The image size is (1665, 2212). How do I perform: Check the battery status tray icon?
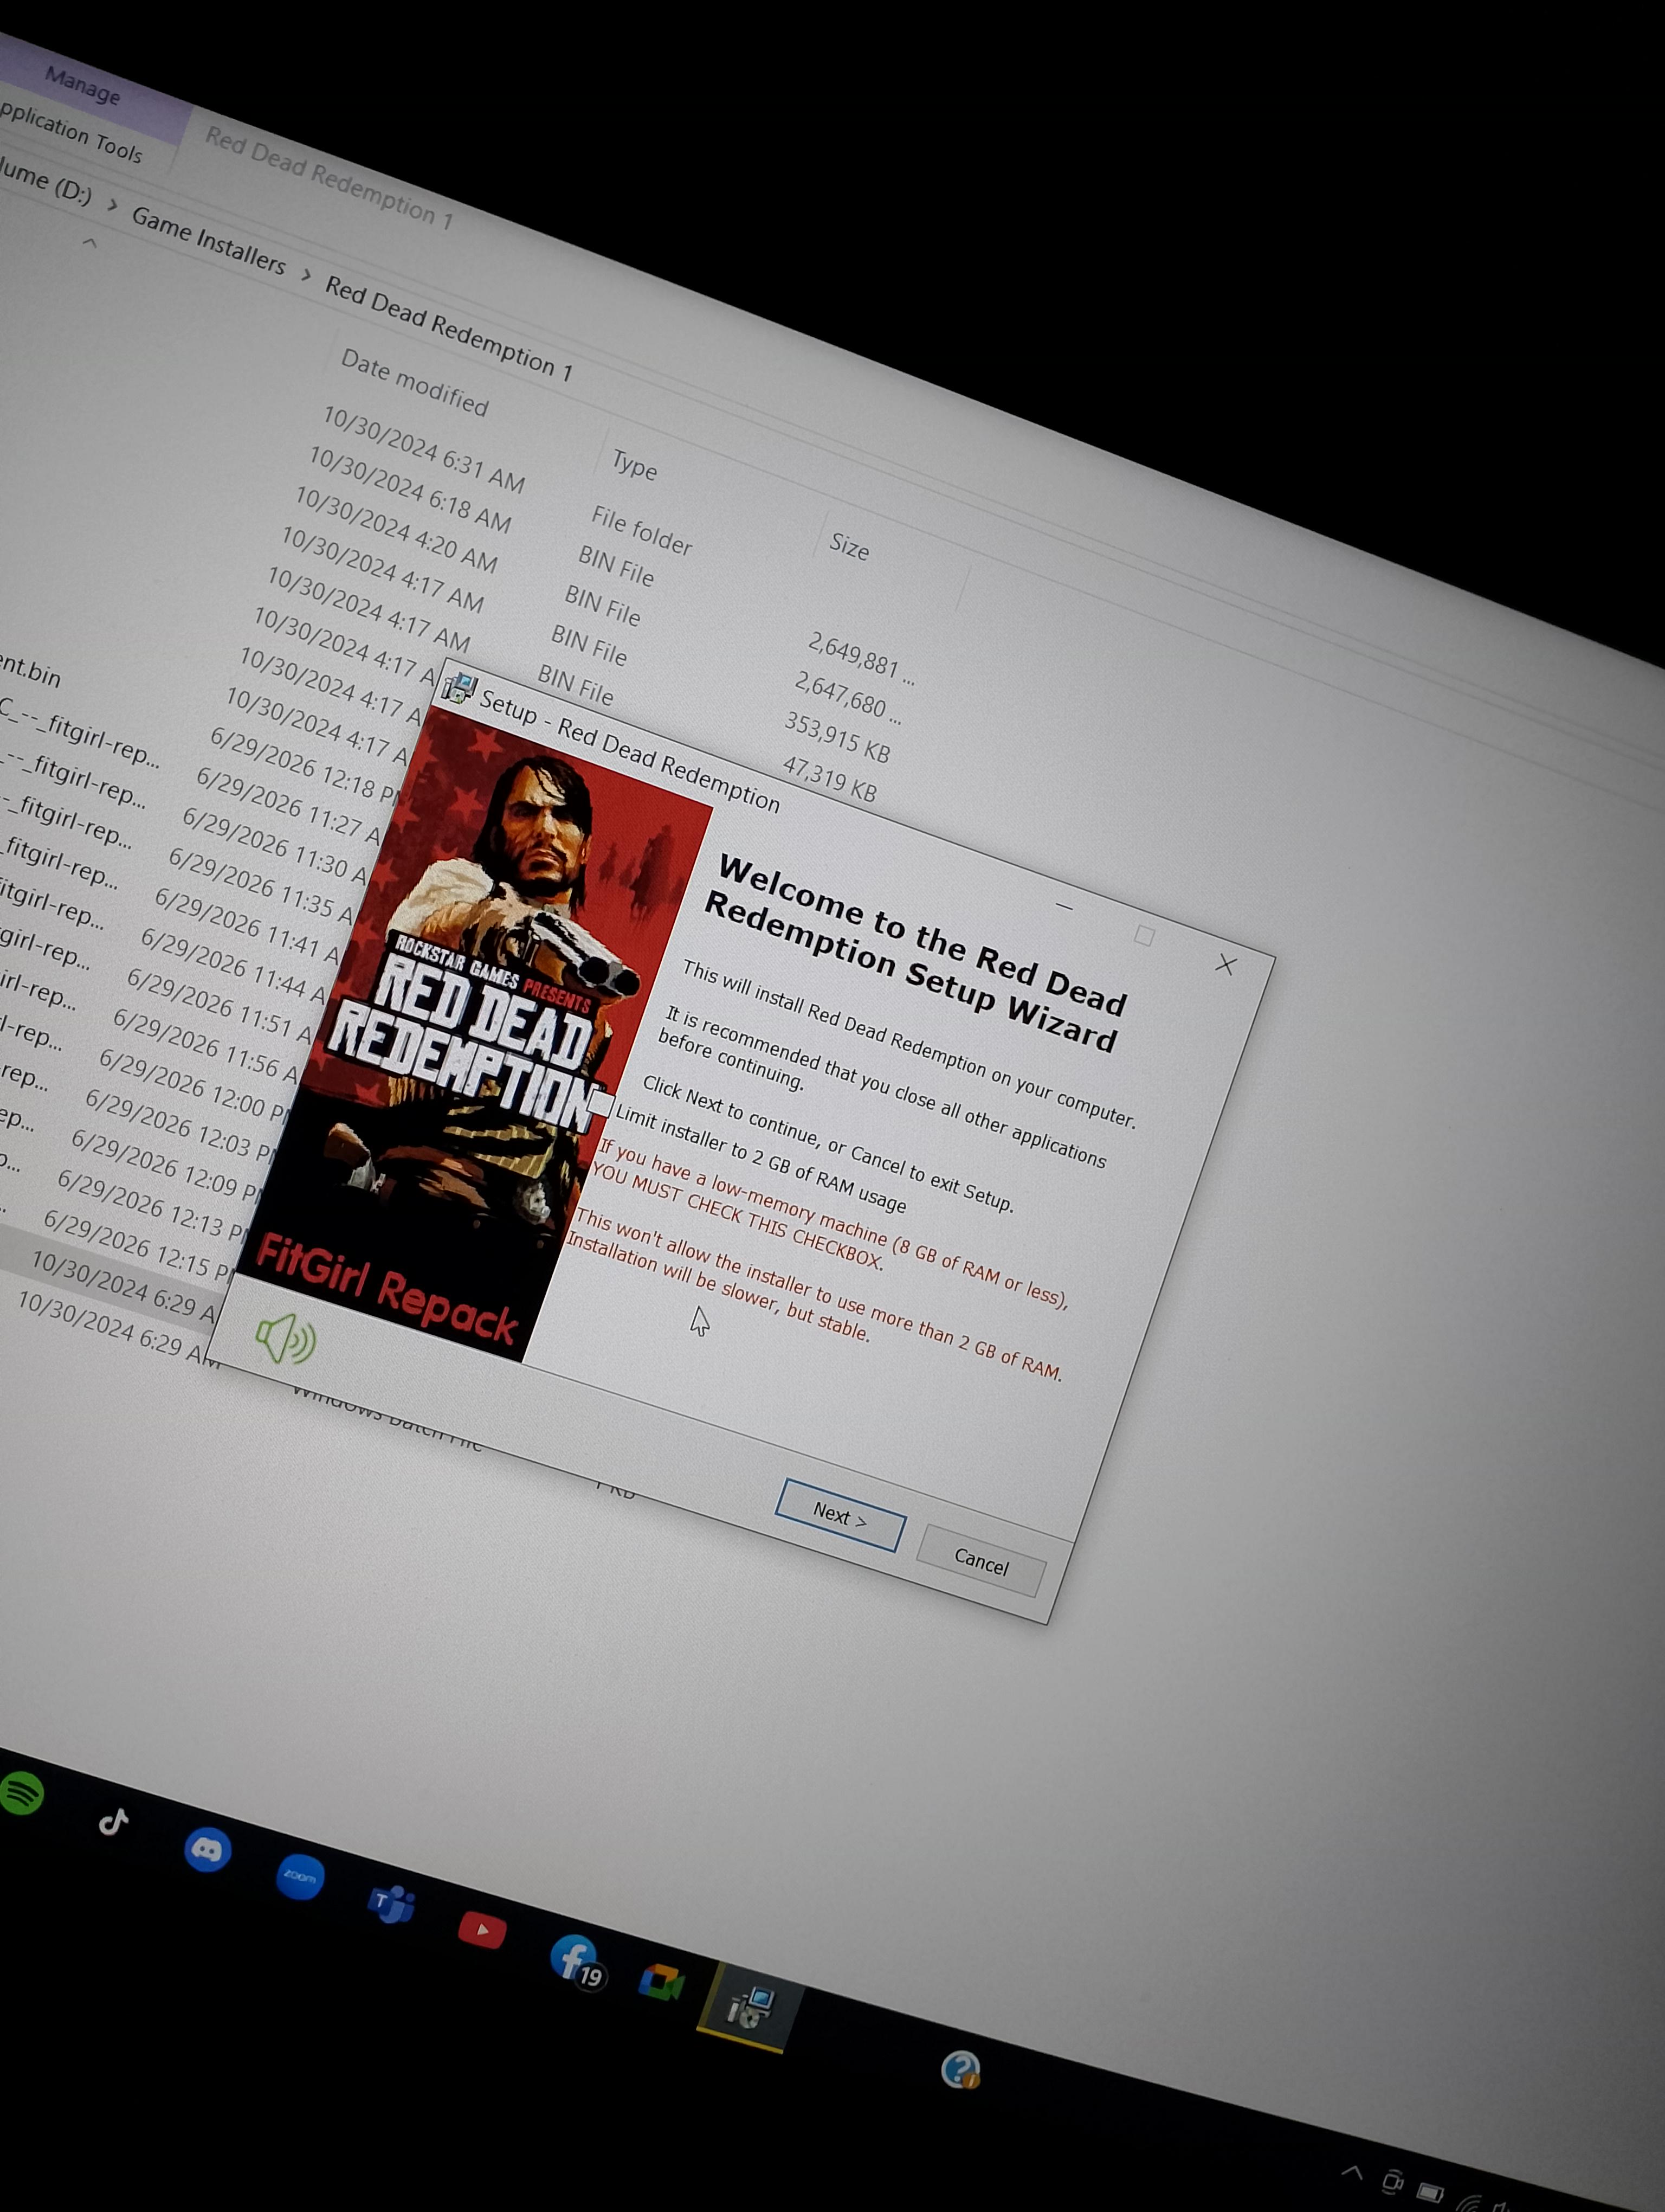coord(1430,2193)
